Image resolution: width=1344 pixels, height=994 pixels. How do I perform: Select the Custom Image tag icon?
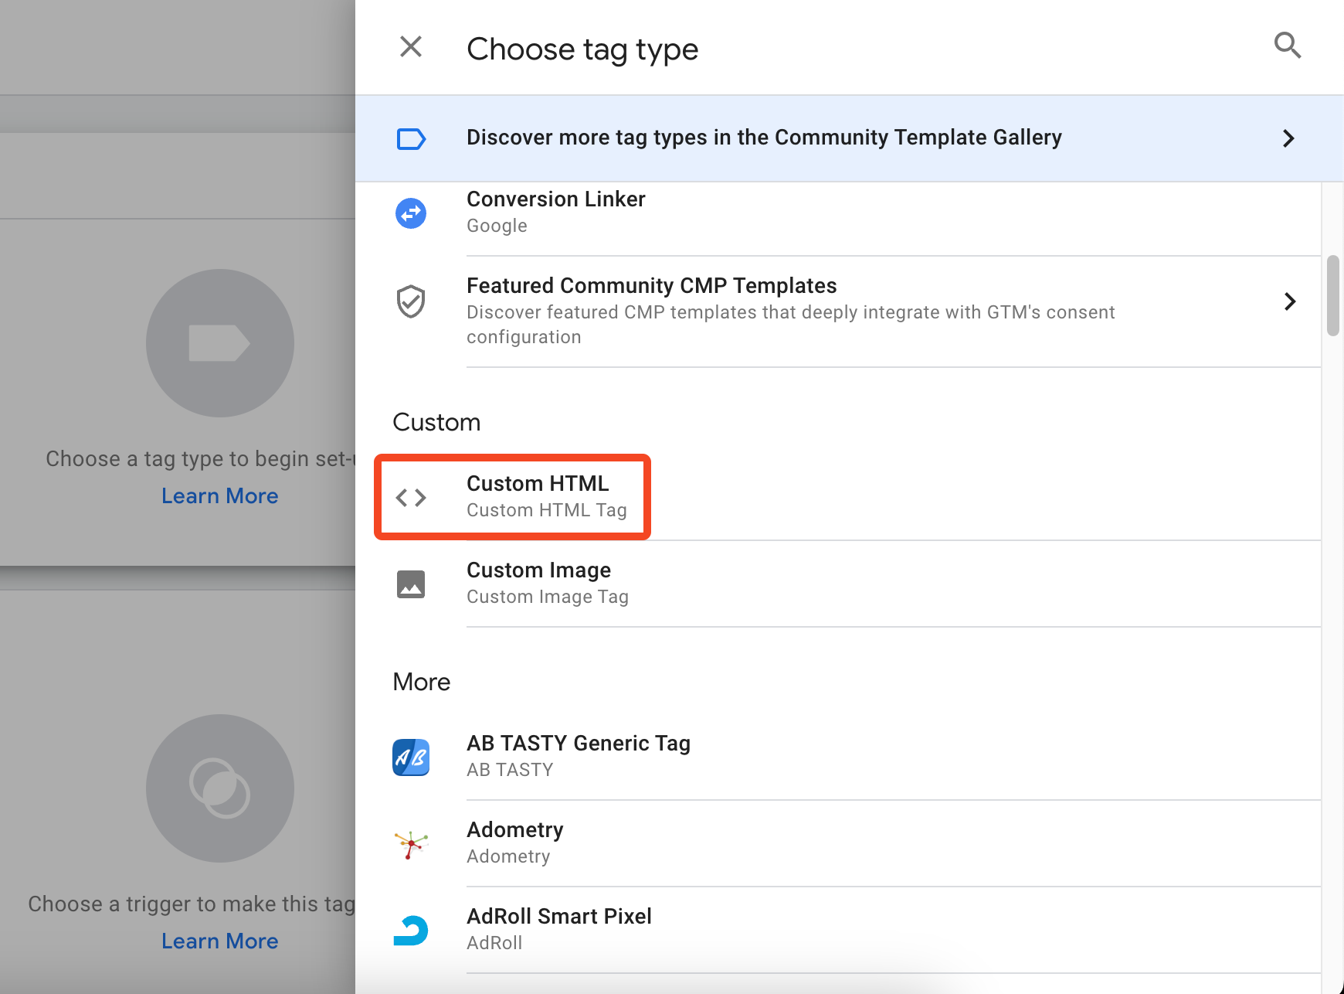pyautogui.click(x=411, y=584)
